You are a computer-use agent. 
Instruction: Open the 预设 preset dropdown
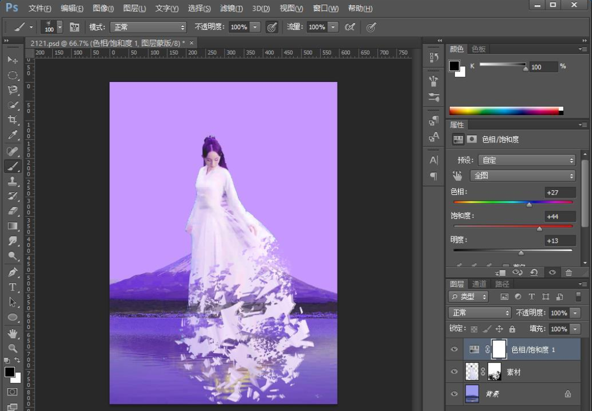(x=526, y=160)
